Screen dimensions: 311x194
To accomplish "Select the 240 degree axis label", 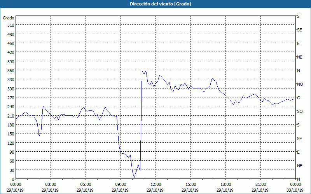I will [x=11, y=107].
